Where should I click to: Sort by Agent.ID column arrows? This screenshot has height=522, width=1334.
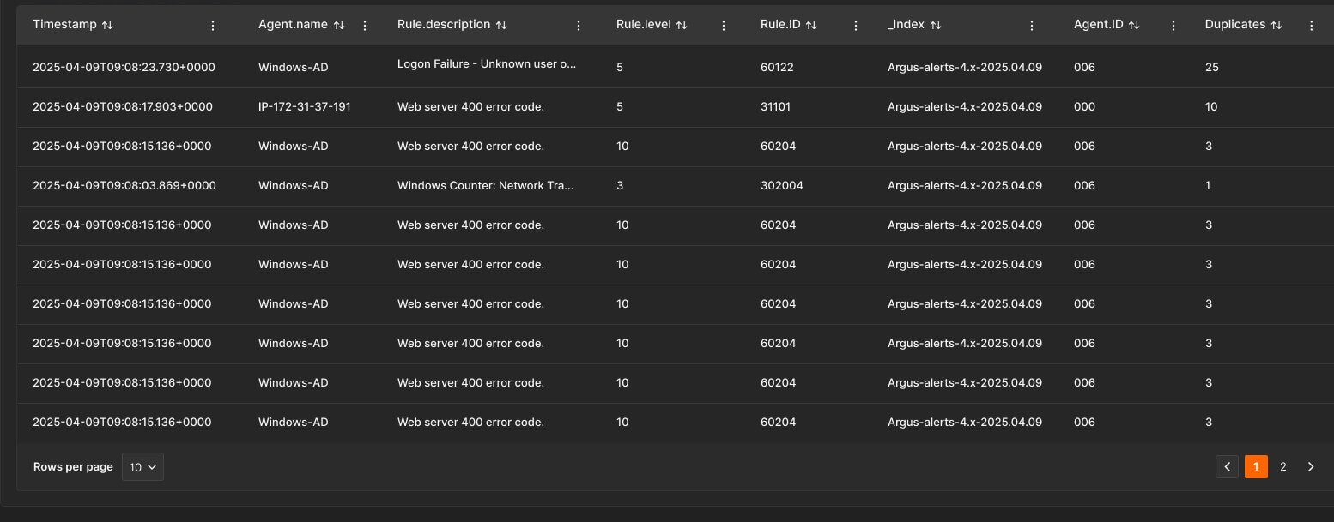coord(1134,25)
